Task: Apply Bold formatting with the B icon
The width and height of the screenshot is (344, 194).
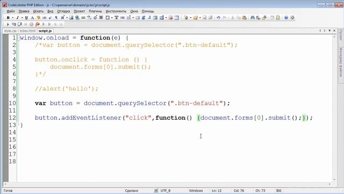Action: (8, 18)
